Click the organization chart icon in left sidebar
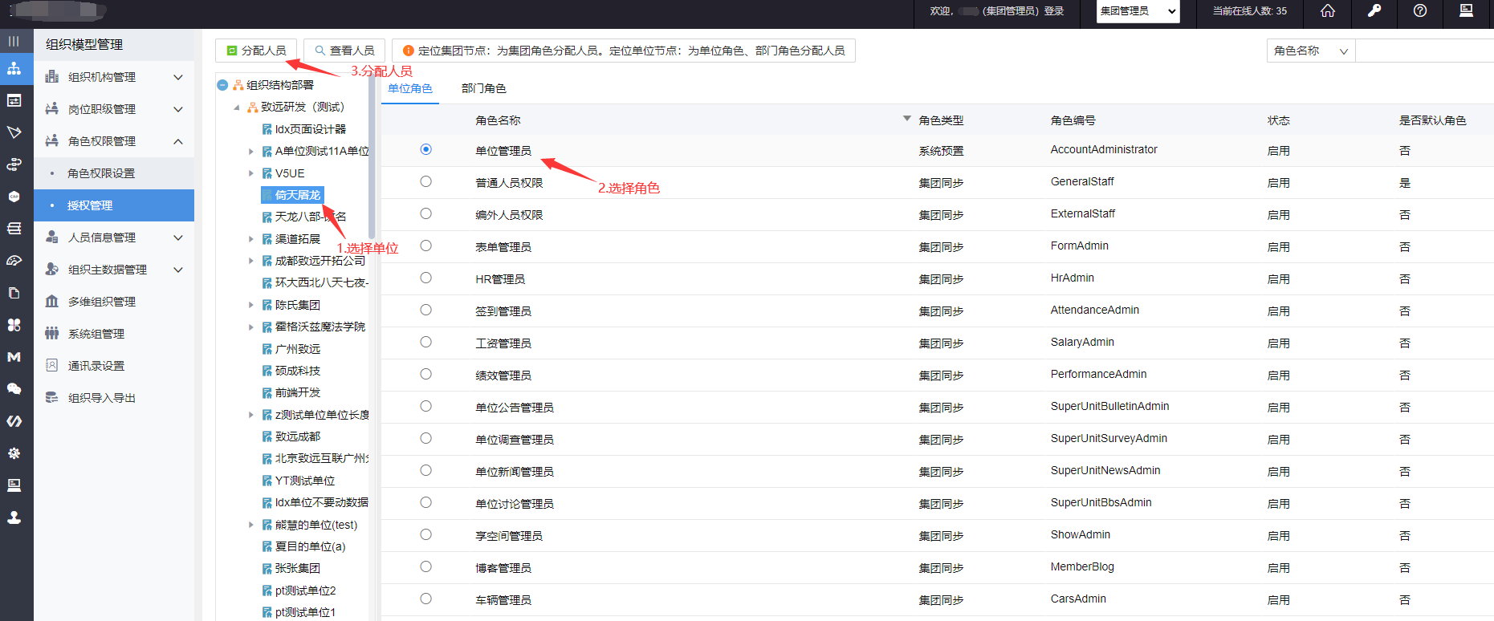The image size is (1494, 621). coord(14,69)
